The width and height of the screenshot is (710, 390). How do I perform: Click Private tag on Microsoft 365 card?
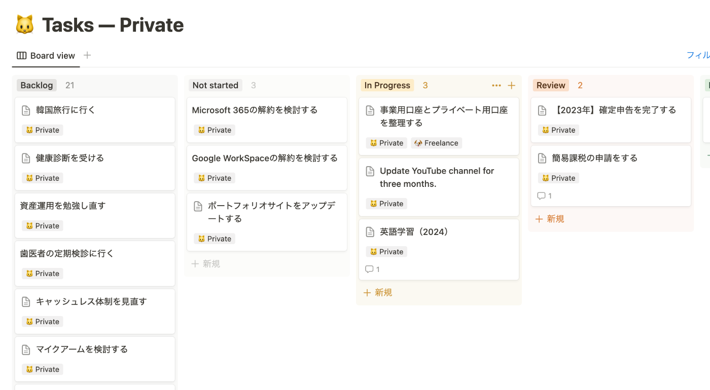pyautogui.click(x=215, y=130)
